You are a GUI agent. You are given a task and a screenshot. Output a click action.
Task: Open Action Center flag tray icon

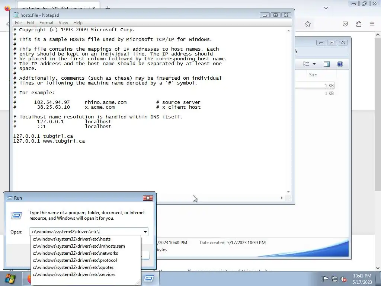[x=325, y=279]
